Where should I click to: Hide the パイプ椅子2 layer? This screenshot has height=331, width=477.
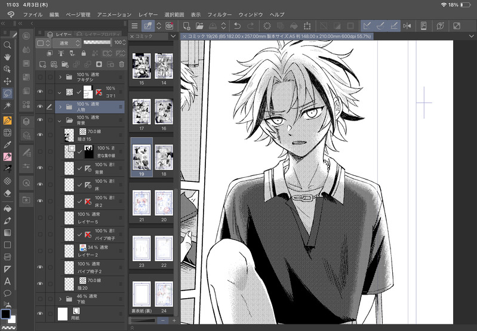point(40,267)
